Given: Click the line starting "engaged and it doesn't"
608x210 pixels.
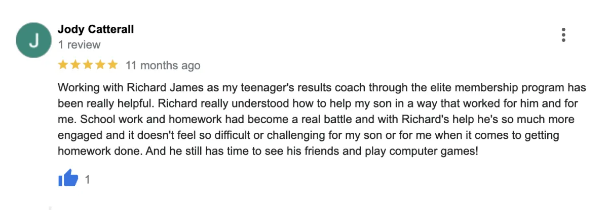Looking at the screenshot, I should coord(317,135).
